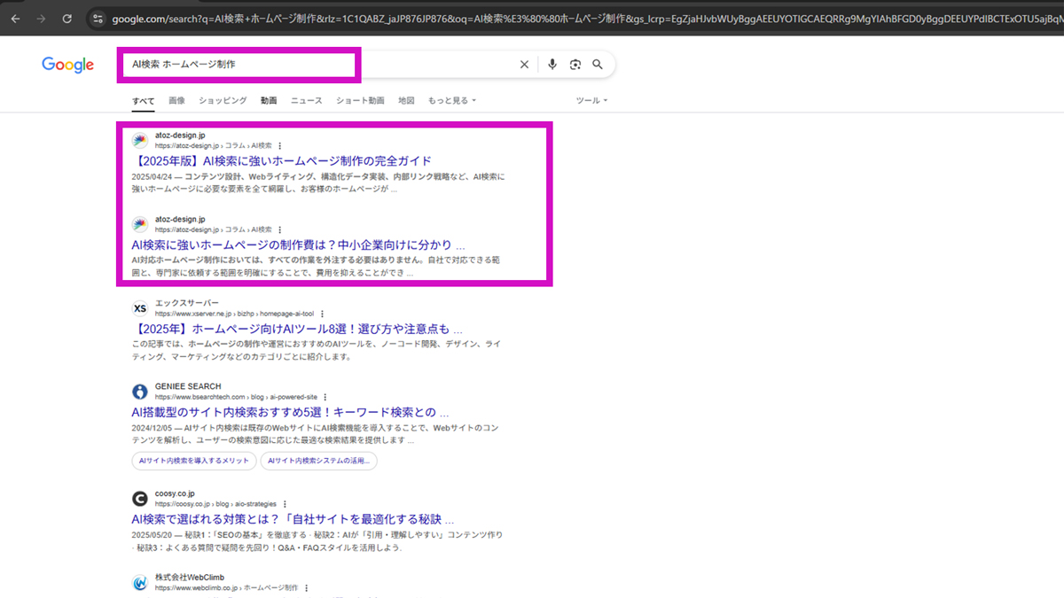1064x598 pixels.
Task: Select the ショッピング tab
Action: (223, 101)
